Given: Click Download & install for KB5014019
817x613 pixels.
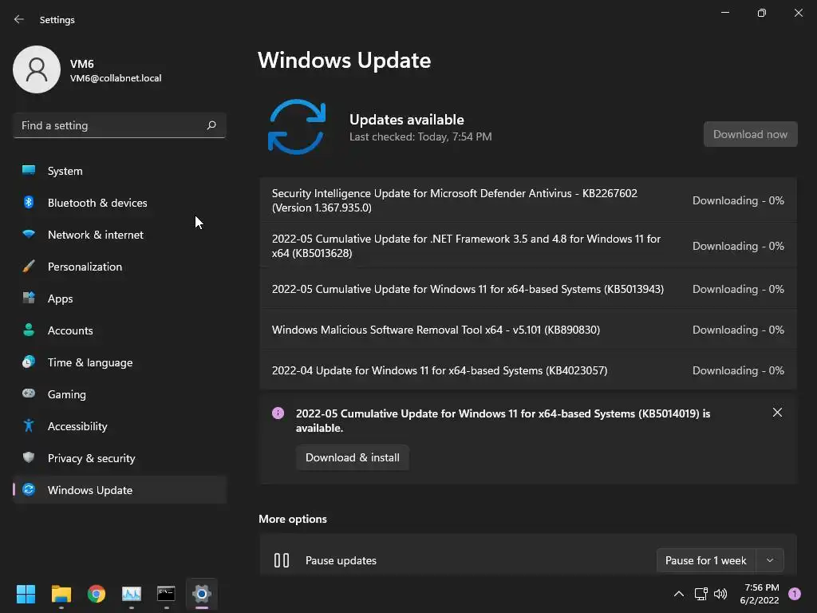Looking at the screenshot, I should pos(352,457).
